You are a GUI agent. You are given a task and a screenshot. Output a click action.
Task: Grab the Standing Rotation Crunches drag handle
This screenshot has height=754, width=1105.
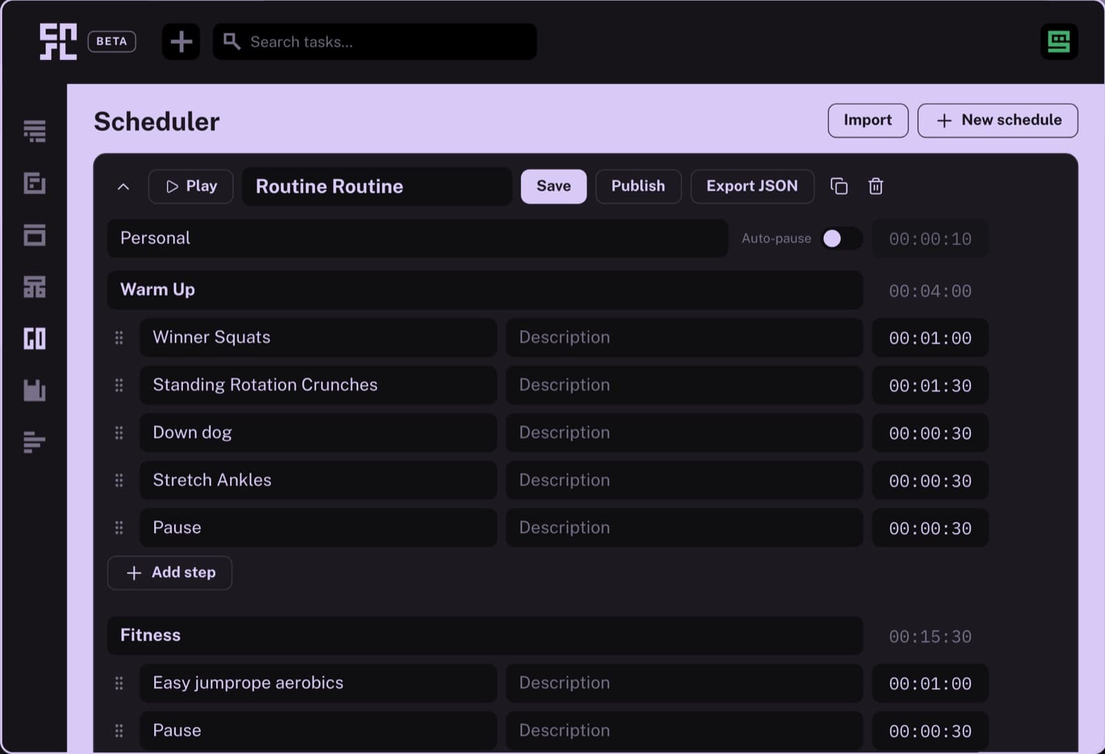pyautogui.click(x=119, y=385)
